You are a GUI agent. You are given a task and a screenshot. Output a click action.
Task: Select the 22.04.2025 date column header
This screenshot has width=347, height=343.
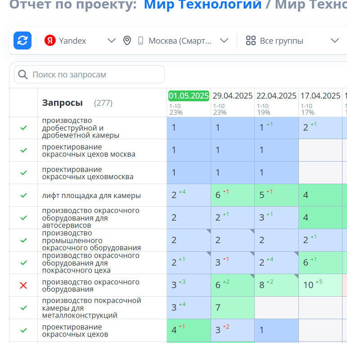point(276,96)
